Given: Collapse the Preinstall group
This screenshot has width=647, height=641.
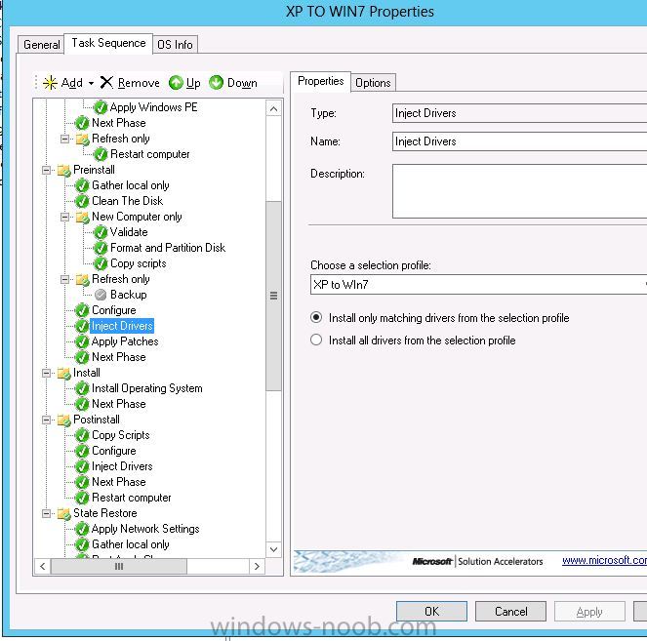Looking at the screenshot, I should (x=46, y=170).
